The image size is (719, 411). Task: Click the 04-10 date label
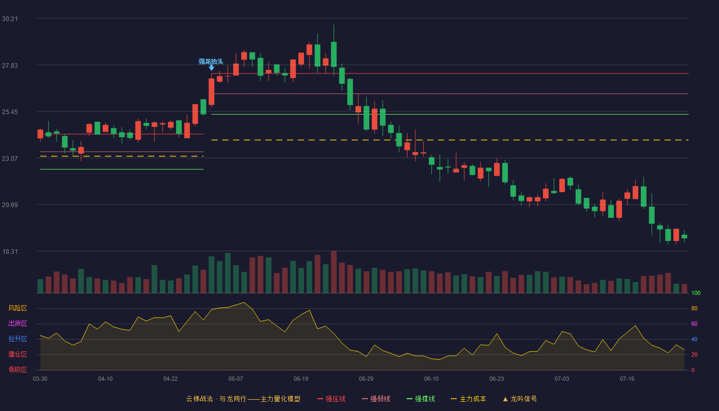(105, 379)
